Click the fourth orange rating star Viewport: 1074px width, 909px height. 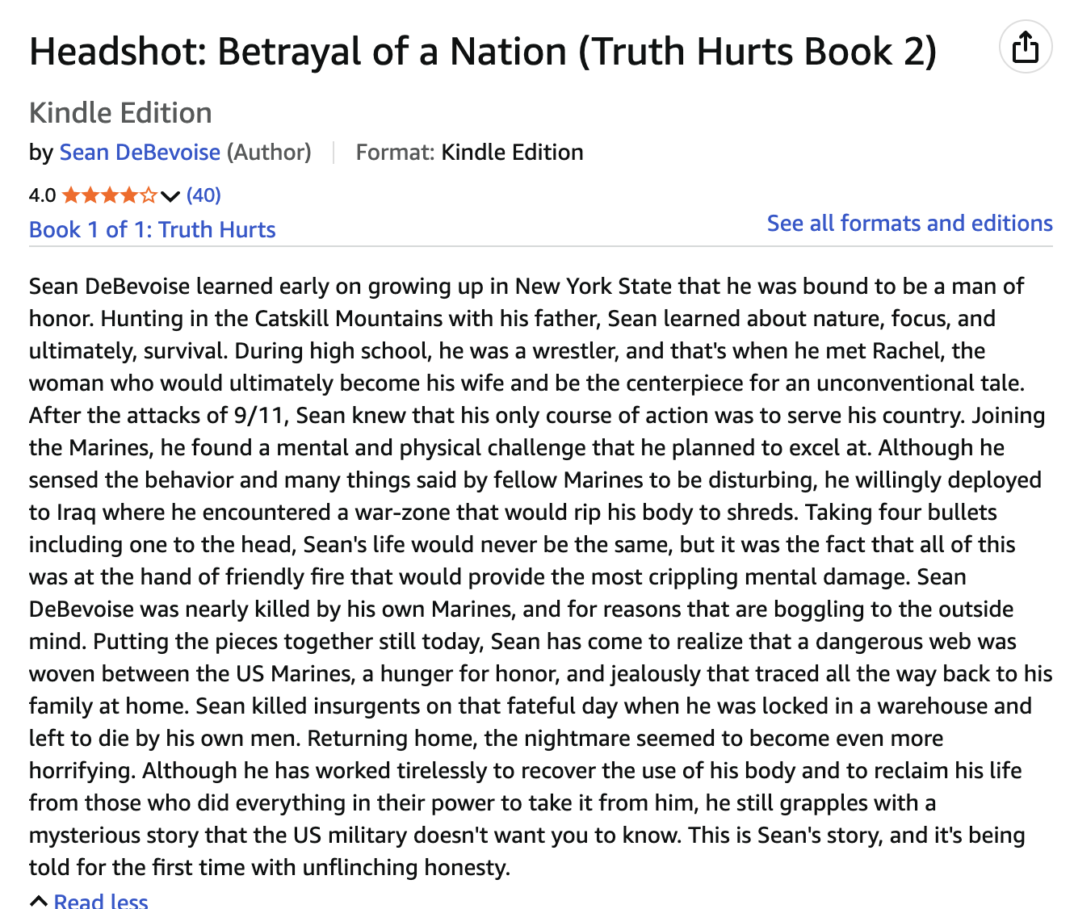point(129,195)
